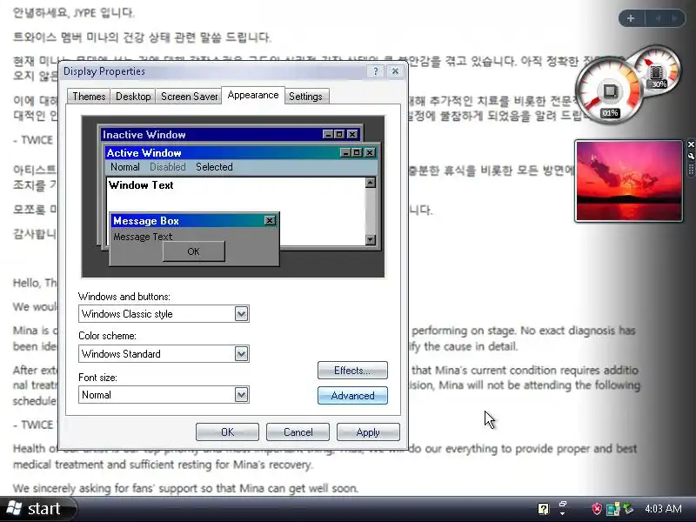Open the taskbar options down-arrow
Viewport: 696px width, 522px height.
(563, 514)
